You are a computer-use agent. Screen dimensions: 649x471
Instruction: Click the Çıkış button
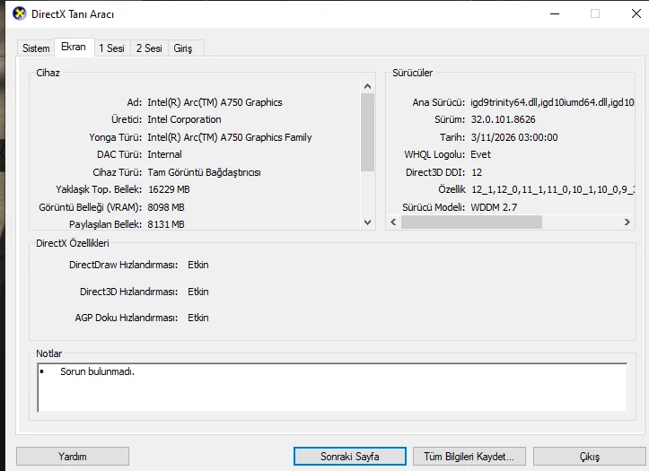click(590, 456)
